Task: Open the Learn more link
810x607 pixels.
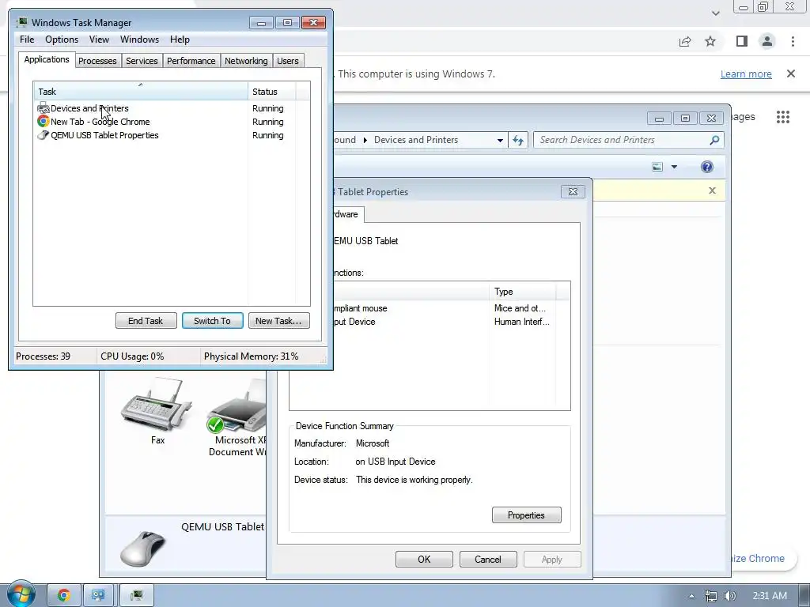Action: (x=746, y=74)
